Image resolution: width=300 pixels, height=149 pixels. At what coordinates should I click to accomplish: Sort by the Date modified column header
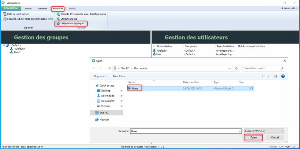click(x=191, y=82)
